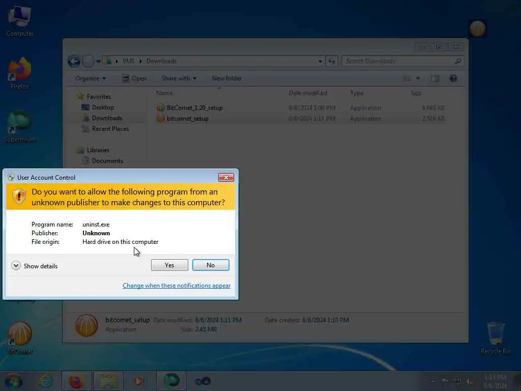Click New folder in Explorer toolbar

(227, 78)
